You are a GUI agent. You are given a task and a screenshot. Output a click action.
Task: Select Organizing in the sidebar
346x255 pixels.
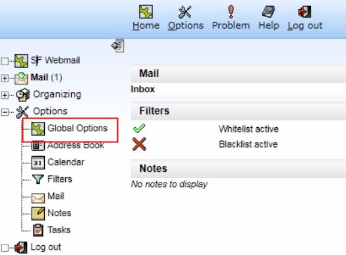tap(57, 94)
